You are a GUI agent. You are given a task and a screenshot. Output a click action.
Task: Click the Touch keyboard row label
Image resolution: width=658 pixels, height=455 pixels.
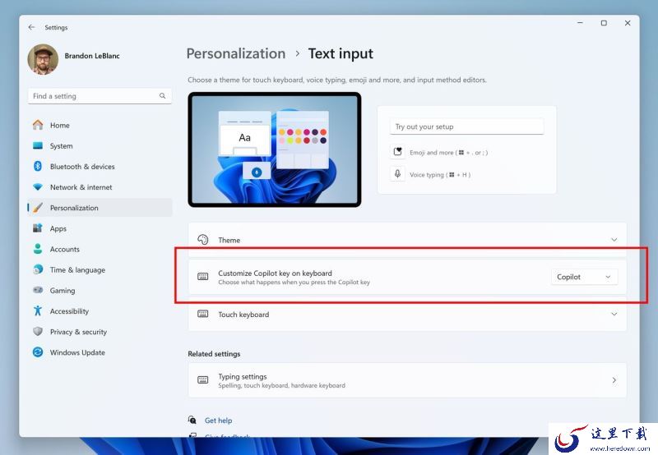pyautogui.click(x=243, y=315)
